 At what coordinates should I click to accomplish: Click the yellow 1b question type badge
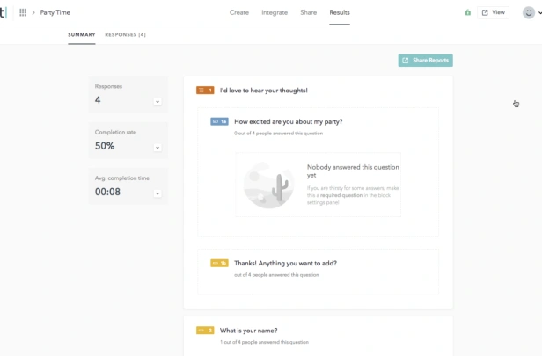coord(219,263)
